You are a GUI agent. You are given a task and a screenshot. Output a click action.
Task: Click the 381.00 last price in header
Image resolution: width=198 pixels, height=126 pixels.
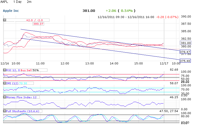click(89, 11)
